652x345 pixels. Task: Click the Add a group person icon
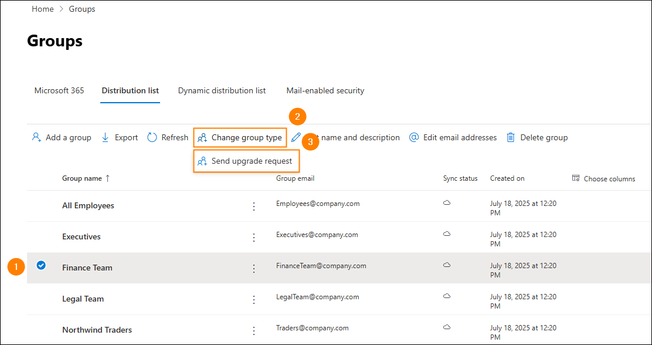click(x=36, y=137)
